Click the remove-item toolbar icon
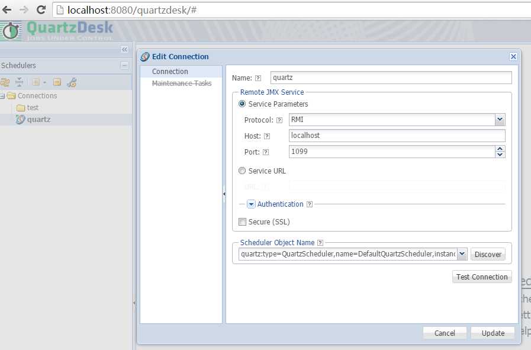The height and width of the screenshot is (350, 531). point(57,82)
